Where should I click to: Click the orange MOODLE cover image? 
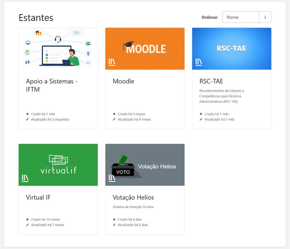coord(145,49)
